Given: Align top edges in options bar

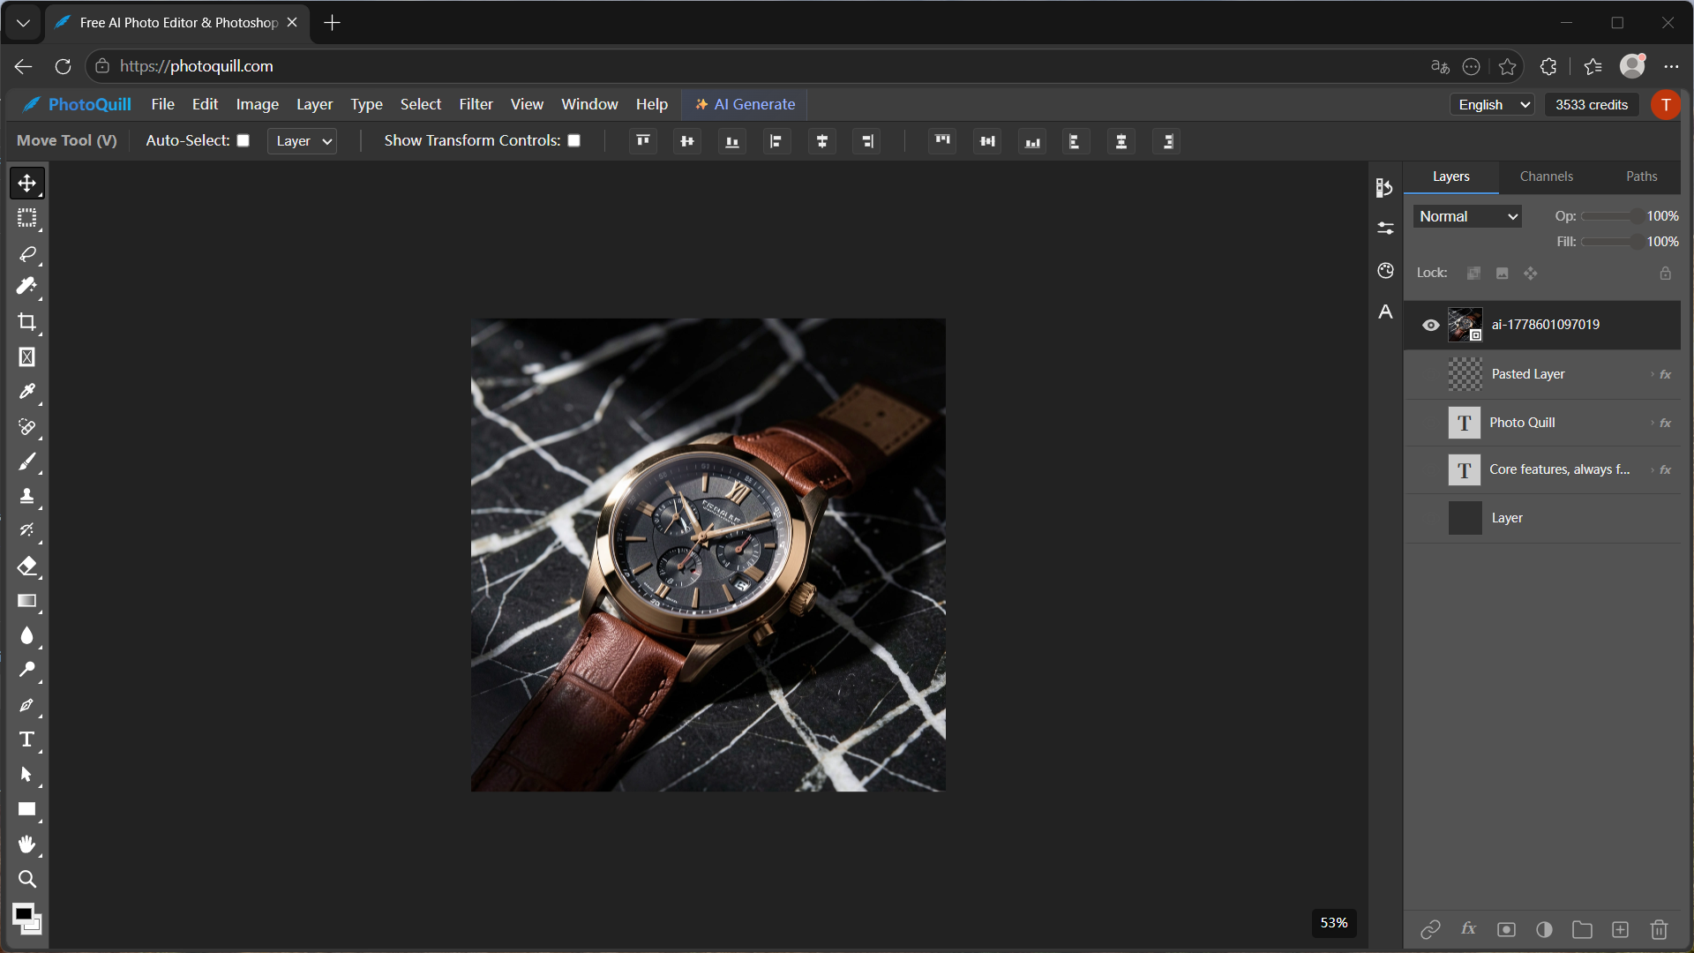Looking at the screenshot, I should pos(643,141).
